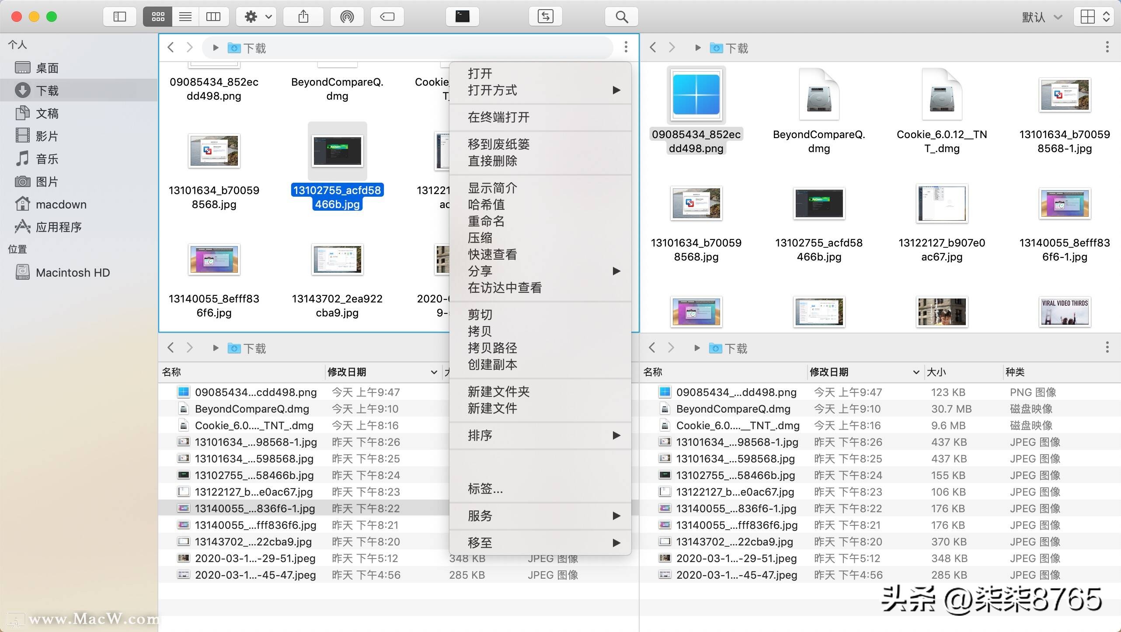This screenshot has width=1121, height=632.
Task: Click the back navigation arrow in left pane
Action: [171, 47]
